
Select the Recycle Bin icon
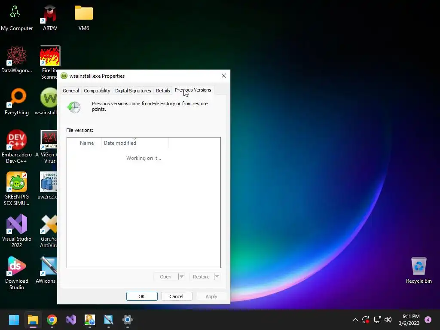[419, 270]
